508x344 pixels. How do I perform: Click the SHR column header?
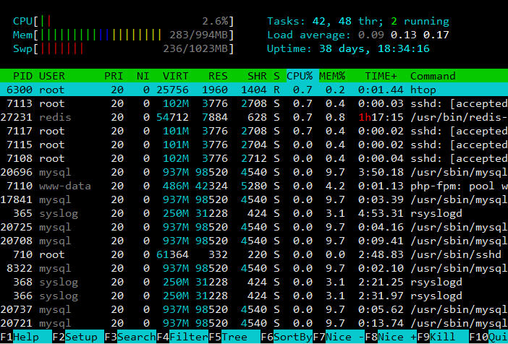tap(257, 76)
